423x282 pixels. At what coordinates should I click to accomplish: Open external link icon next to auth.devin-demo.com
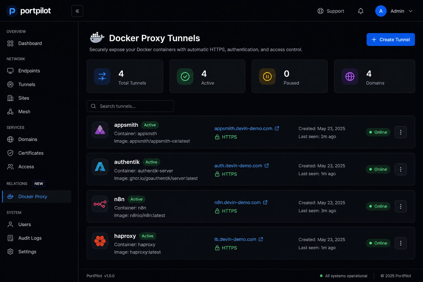pyautogui.click(x=267, y=166)
